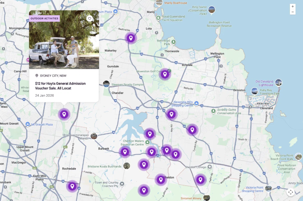Click the Cleveland town label

coord(266,108)
